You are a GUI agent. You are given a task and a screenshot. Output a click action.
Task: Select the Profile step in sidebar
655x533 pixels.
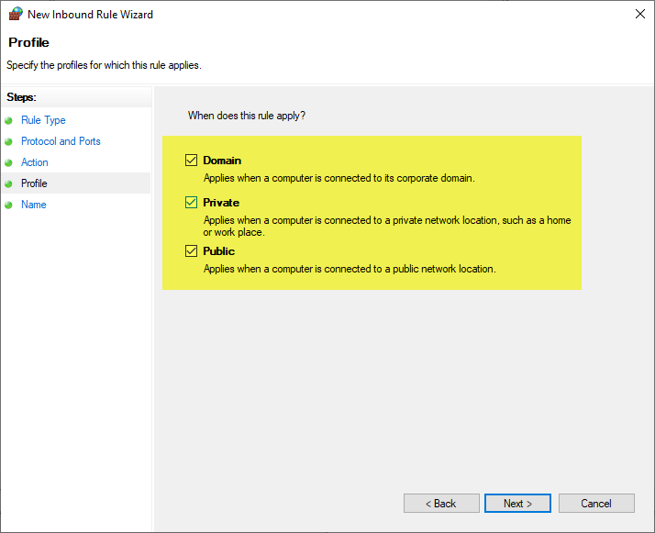pos(34,183)
